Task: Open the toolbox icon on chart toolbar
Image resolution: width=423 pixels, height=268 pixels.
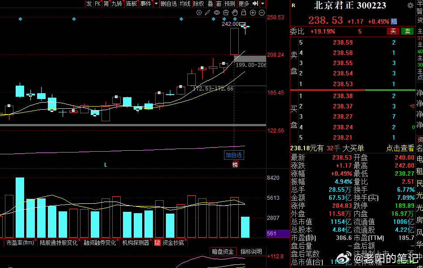Action: pos(226,12)
